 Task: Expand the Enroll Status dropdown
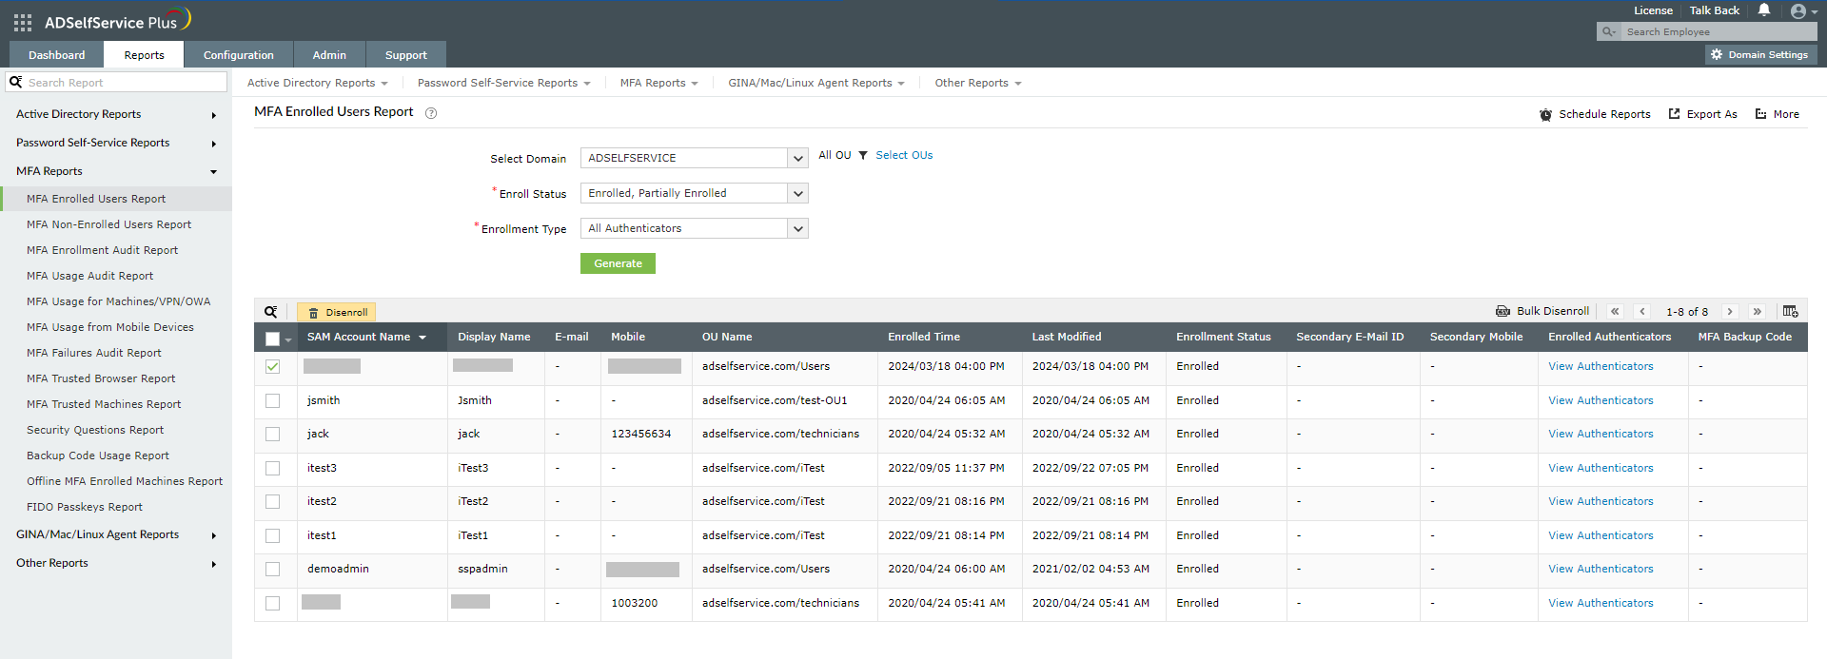[797, 194]
